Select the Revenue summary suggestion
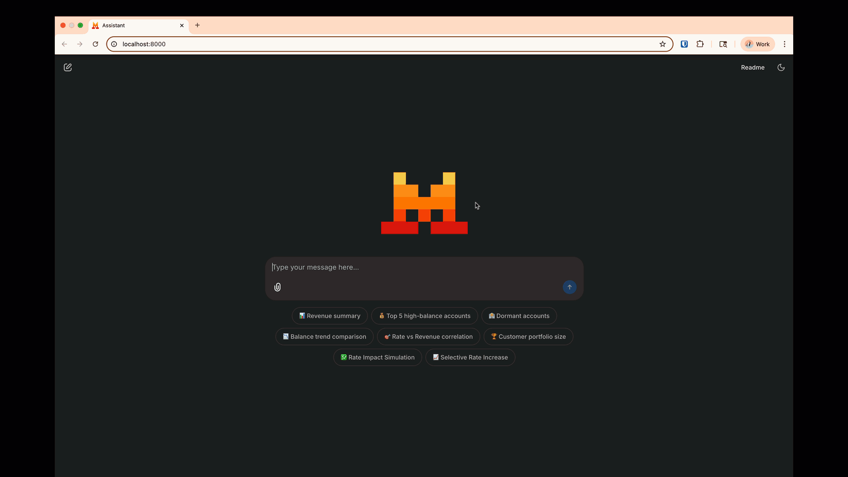Image resolution: width=848 pixels, height=477 pixels. point(329,316)
